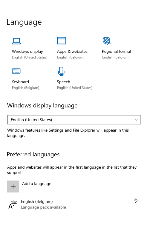Image resolution: width=153 pixels, height=225 pixels.
Task: Click the Preferred languages heading
Action: (33, 155)
